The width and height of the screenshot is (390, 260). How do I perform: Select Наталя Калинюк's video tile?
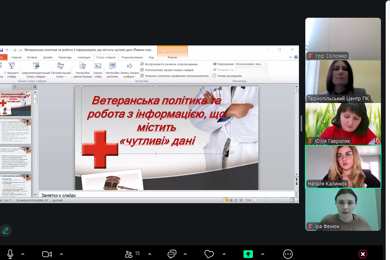pos(343,167)
